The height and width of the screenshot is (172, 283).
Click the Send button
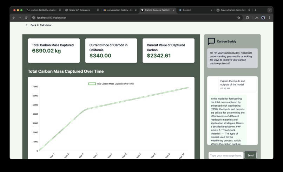pyautogui.click(x=250, y=155)
